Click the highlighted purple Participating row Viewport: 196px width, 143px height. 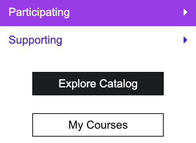98,13
